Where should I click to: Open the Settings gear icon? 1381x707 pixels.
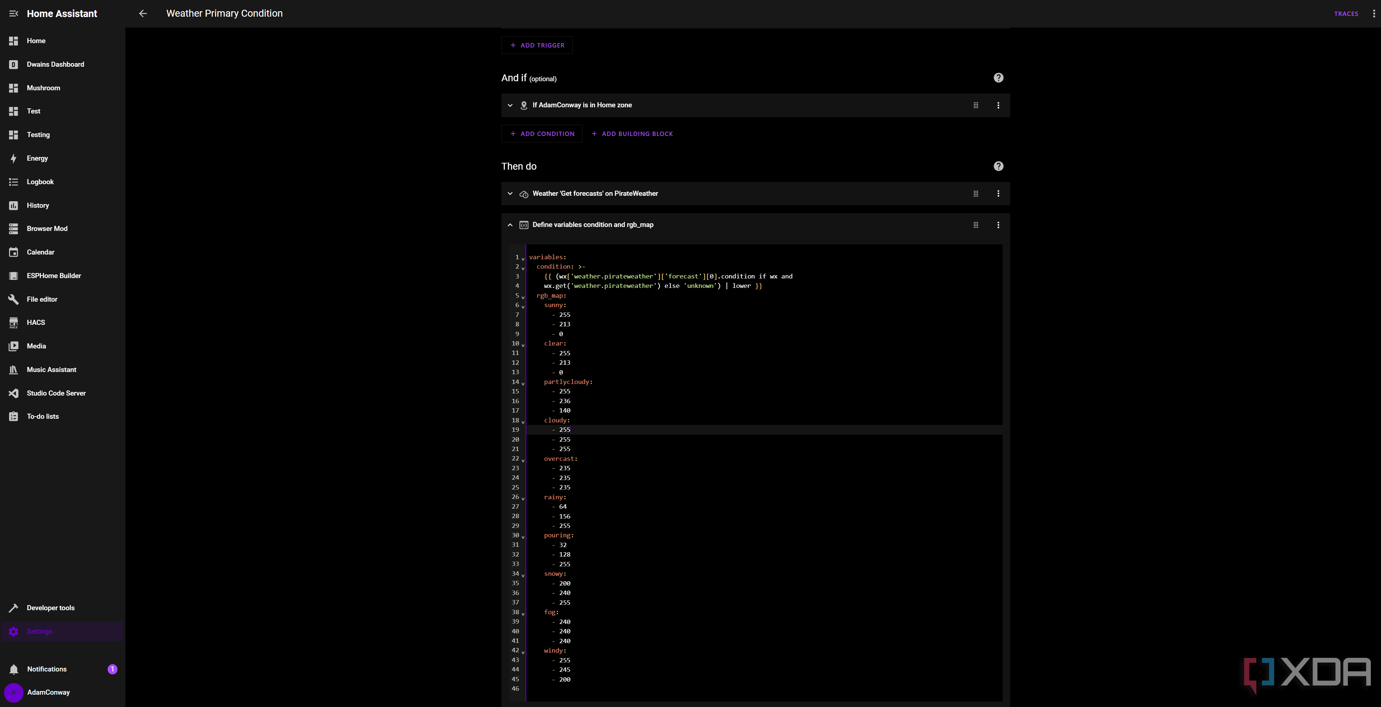13,631
